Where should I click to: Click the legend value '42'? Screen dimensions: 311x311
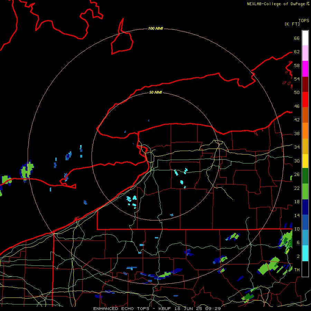(x=297, y=120)
